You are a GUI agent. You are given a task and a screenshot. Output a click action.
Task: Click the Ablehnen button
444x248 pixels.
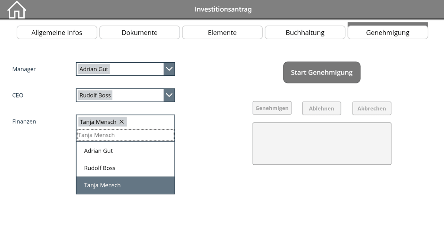pos(322,108)
